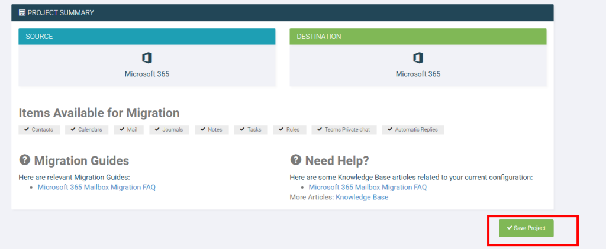This screenshot has width=606, height=249.
Task: Select the Journals item tag
Action: pos(169,129)
